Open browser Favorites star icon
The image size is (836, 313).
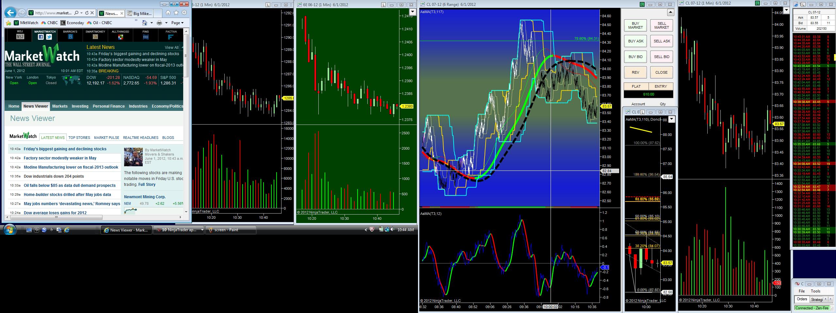coord(176,13)
